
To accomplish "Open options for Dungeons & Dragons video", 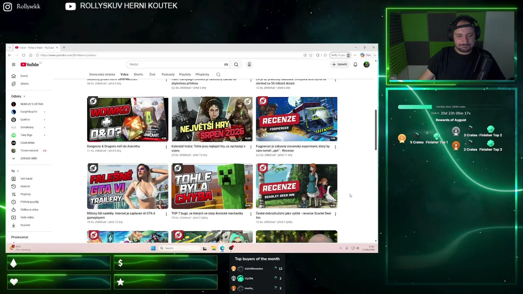I will click(x=166, y=147).
